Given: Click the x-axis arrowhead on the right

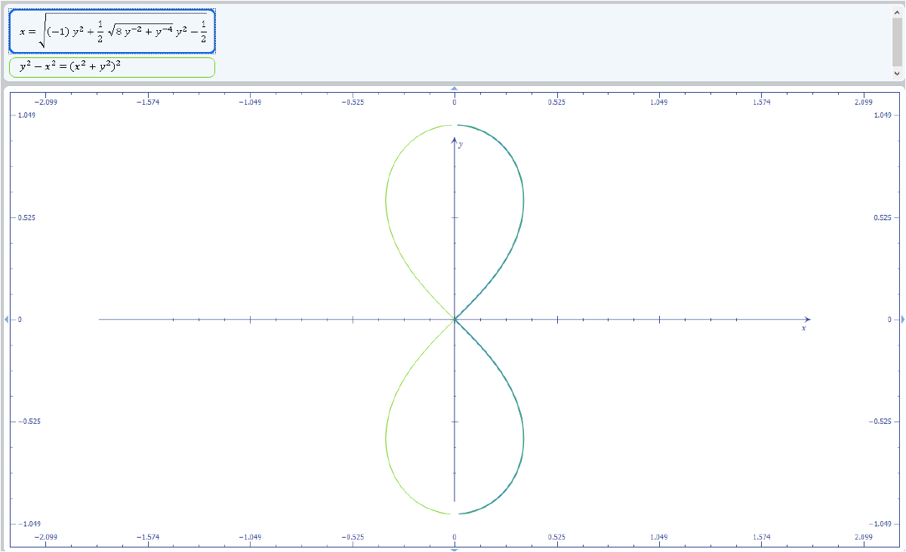Looking at the screenshot, I should click(x=807, y=319).
